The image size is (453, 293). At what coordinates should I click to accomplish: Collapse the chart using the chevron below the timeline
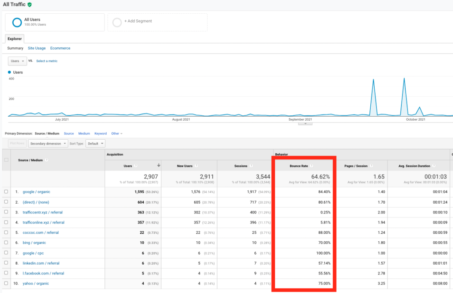[x=305, y=124]
